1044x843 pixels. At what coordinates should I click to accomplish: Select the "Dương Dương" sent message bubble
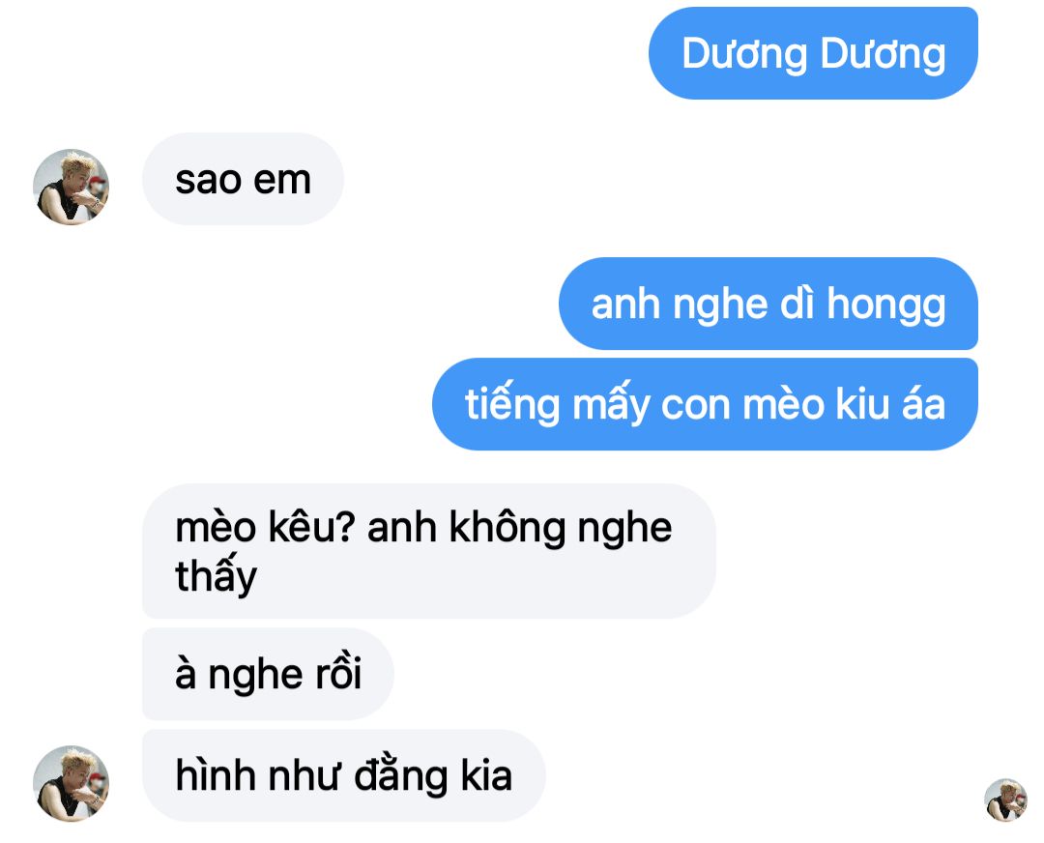(813, 53)
